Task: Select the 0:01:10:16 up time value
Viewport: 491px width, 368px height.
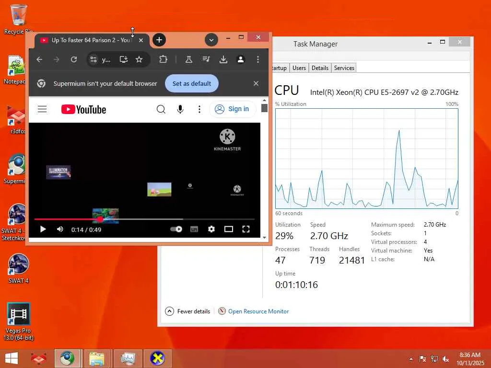Action: [296, 285]
